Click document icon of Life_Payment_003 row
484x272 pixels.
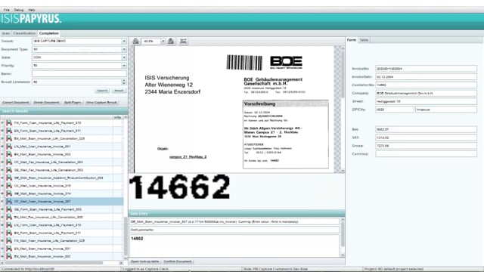[x=9, y=209]
